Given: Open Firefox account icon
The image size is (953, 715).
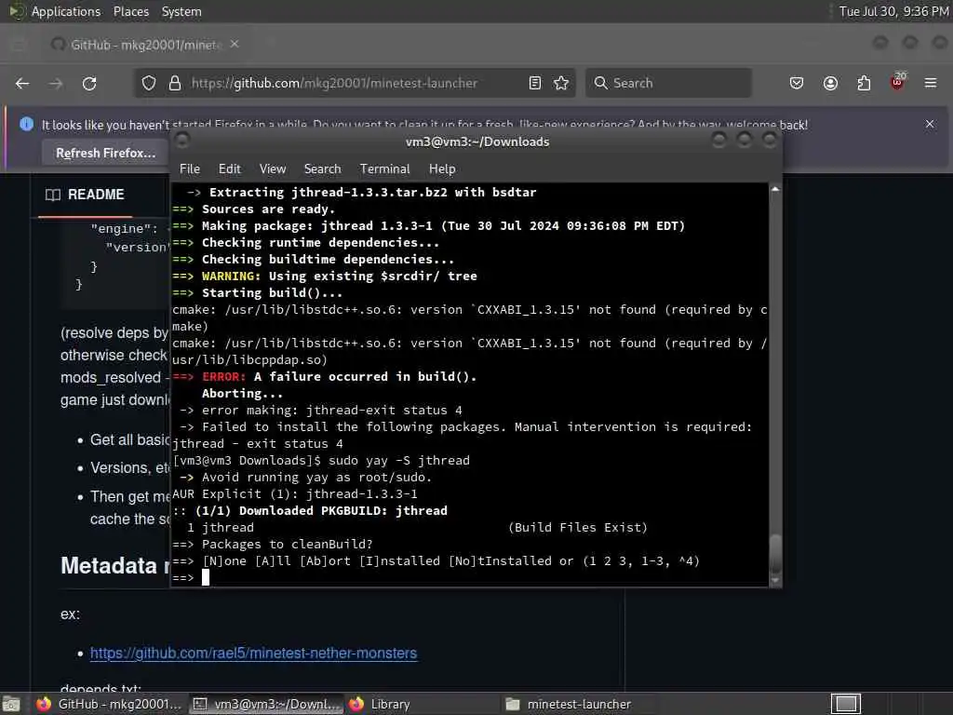Looking at the screenshot, I should pos(830,83).
